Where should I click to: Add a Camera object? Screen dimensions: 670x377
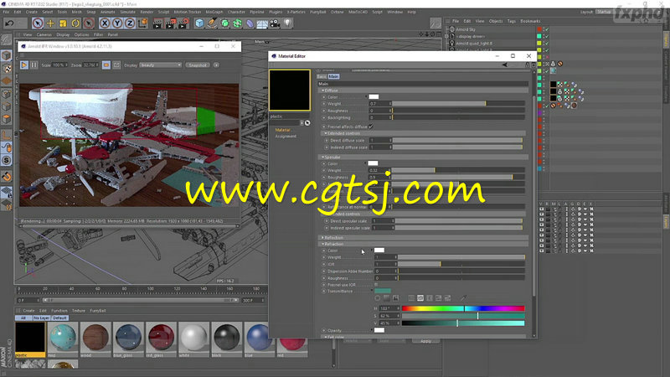coord(275,23)
